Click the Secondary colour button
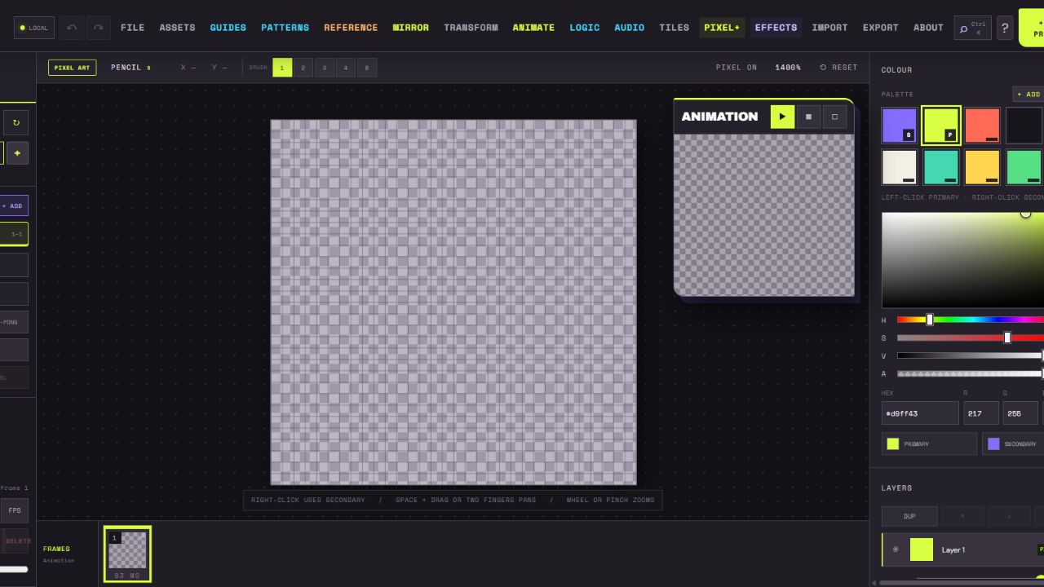Viewport: 1044px width, 587px height. (1014, 444)
